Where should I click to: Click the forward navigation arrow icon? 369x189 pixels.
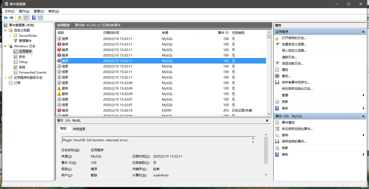tap(12, 18)
